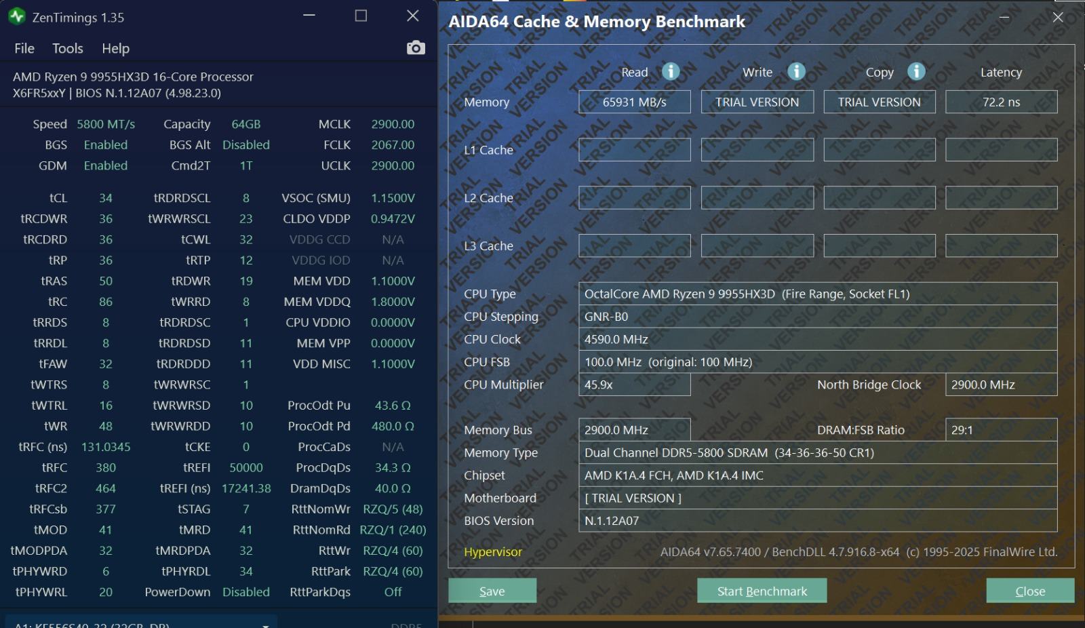Viewport: 1085px width, 628px height.
Task: Click the Memory Read result field
Action: [635, 102]
